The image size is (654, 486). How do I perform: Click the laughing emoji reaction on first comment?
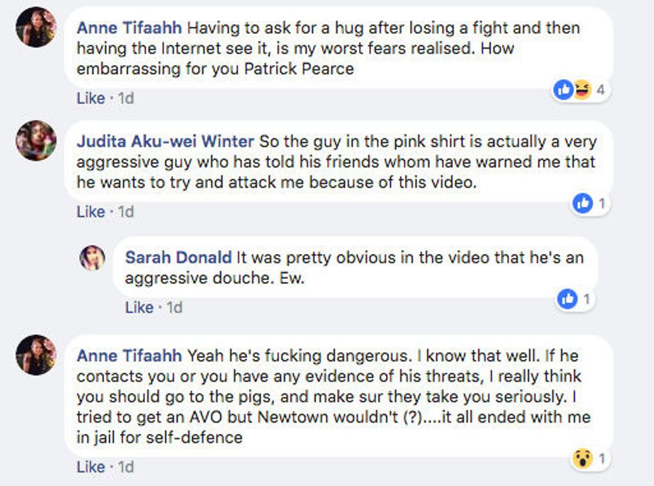[583, 90]
